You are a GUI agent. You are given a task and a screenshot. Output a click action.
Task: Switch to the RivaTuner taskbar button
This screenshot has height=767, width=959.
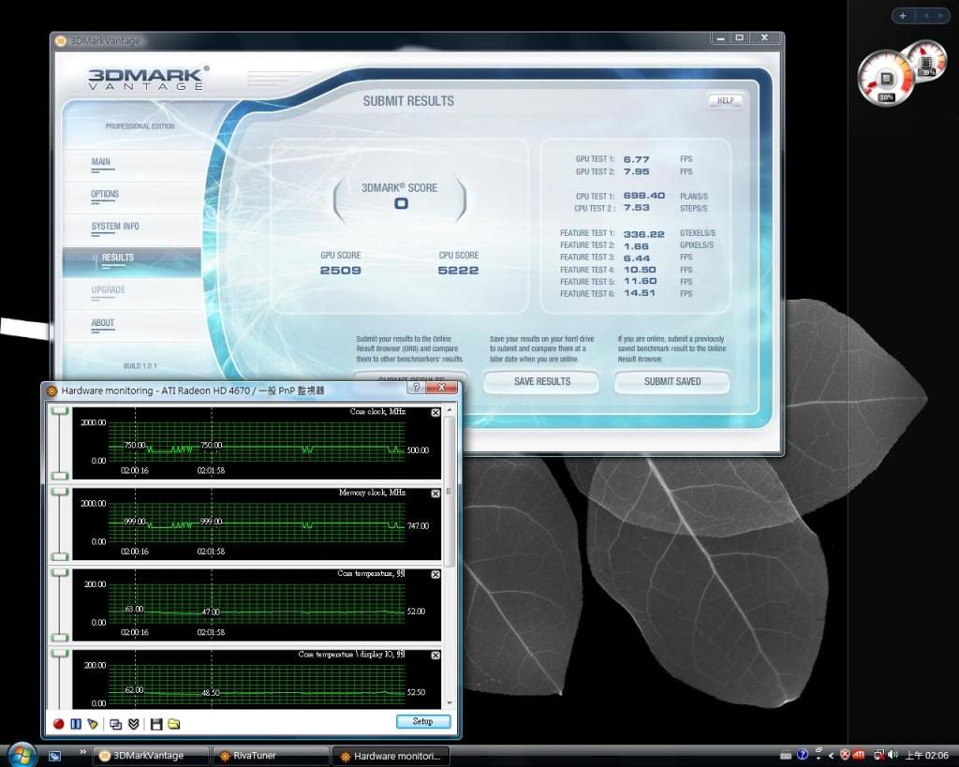coord(272,756)
